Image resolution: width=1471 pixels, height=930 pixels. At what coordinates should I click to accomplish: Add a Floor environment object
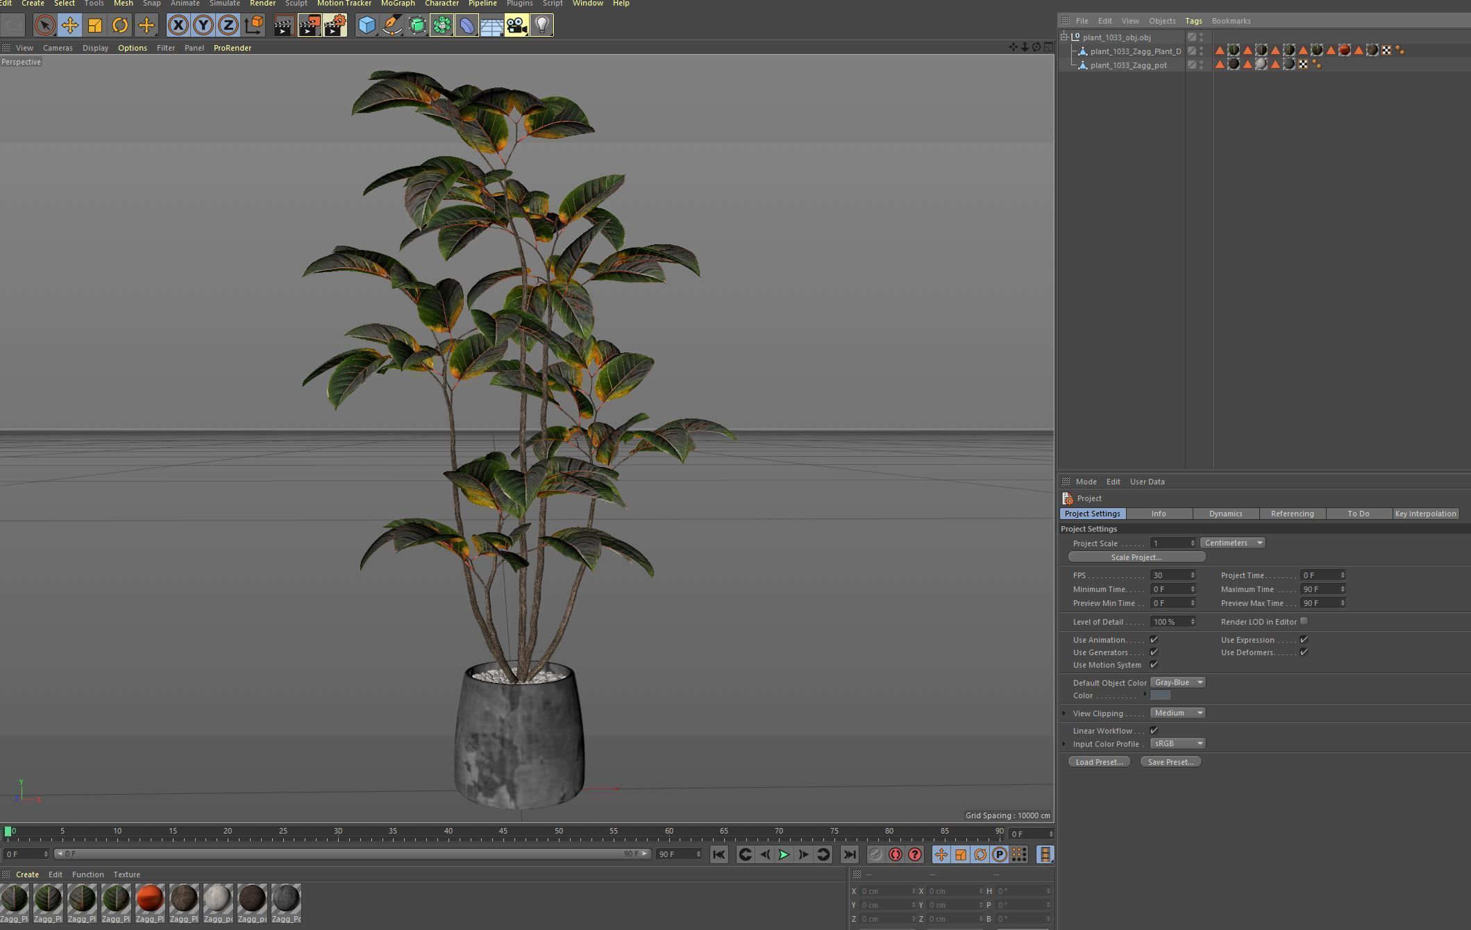pyautogui.click(x=491, y=26)
